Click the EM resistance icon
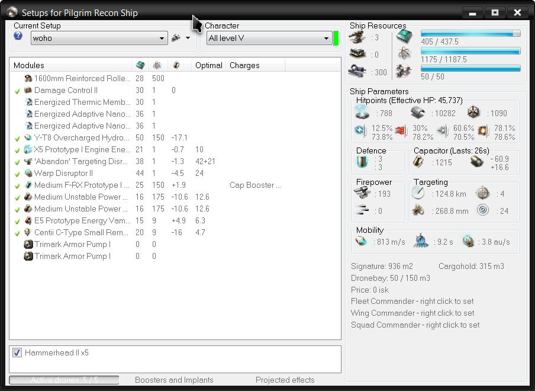This screenshot has width=535, height=391. pos(360,131)
